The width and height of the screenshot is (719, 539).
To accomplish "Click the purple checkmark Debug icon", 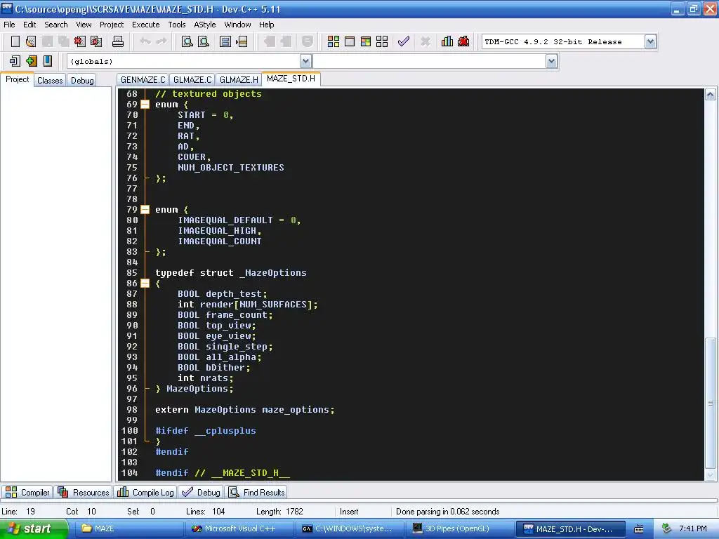I will click(404, 41).
